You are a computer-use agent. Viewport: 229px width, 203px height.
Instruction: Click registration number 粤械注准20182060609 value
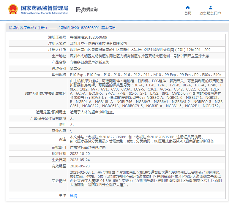[x=88, y=37]
